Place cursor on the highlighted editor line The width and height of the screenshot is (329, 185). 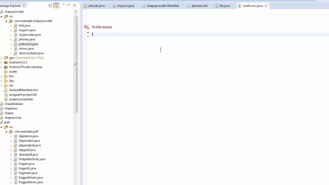coord(210,34)
